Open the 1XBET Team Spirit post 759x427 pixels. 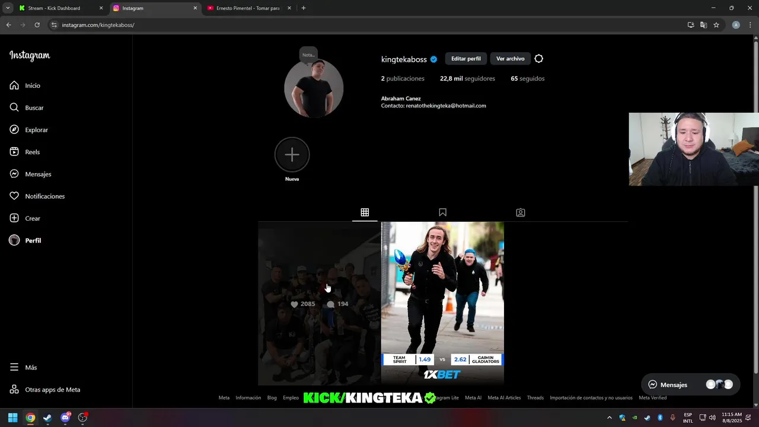442,304
